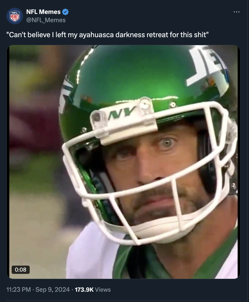Click the Sep 9, 2024 date text
Viewport: 249px width, 302px height.
(52, 290)
